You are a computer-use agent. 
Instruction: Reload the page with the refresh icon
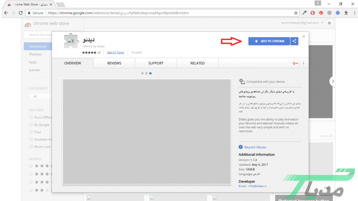pos(21,13)
